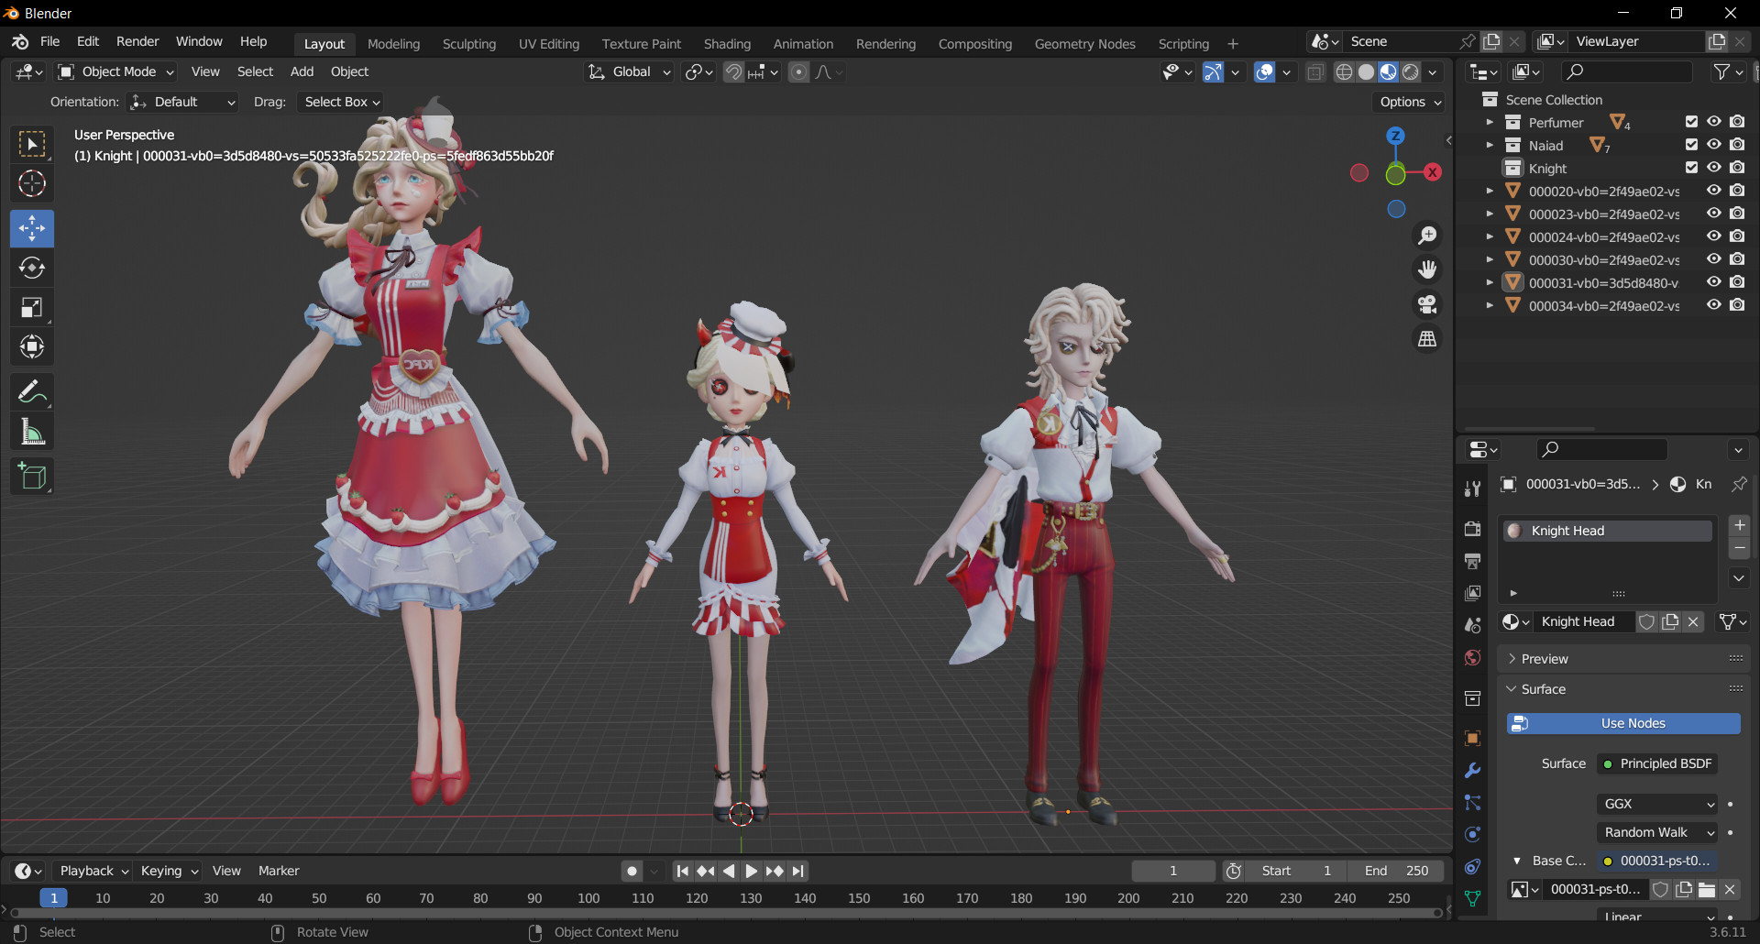Open the Object Mode dropdown
This screenshot has height=944, width=1760.
(115, 71)
